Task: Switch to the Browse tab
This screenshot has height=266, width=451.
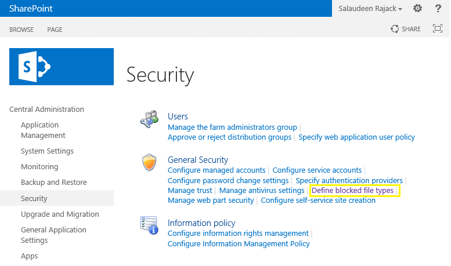Action: click(21, 30)
